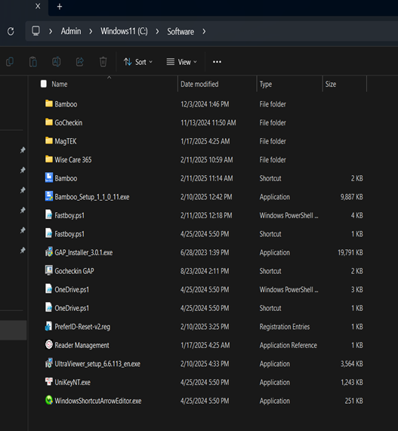Select the 3 KB OneDrive.ps1 script icon
This screenshot has height=431, width=398.
coord(48,288)
